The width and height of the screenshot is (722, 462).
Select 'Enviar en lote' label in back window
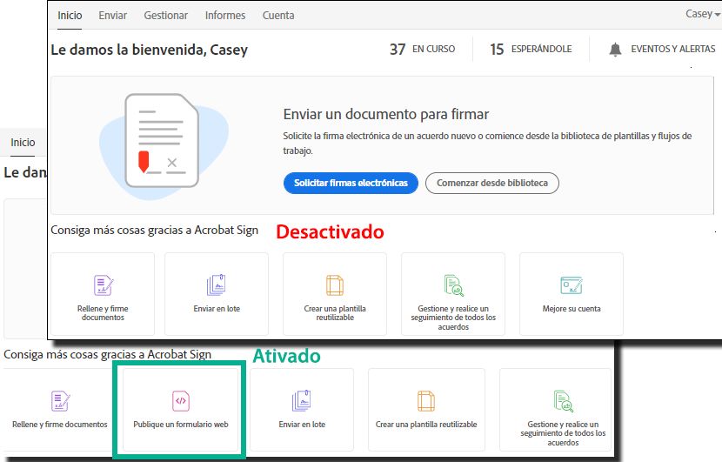302,425
